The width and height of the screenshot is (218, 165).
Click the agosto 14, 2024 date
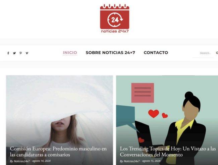pos(42,161)
